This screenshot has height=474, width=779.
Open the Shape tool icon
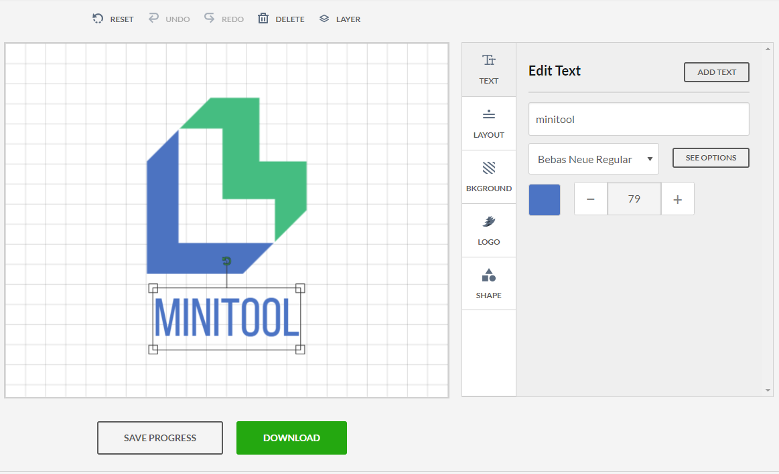[489, 275]
